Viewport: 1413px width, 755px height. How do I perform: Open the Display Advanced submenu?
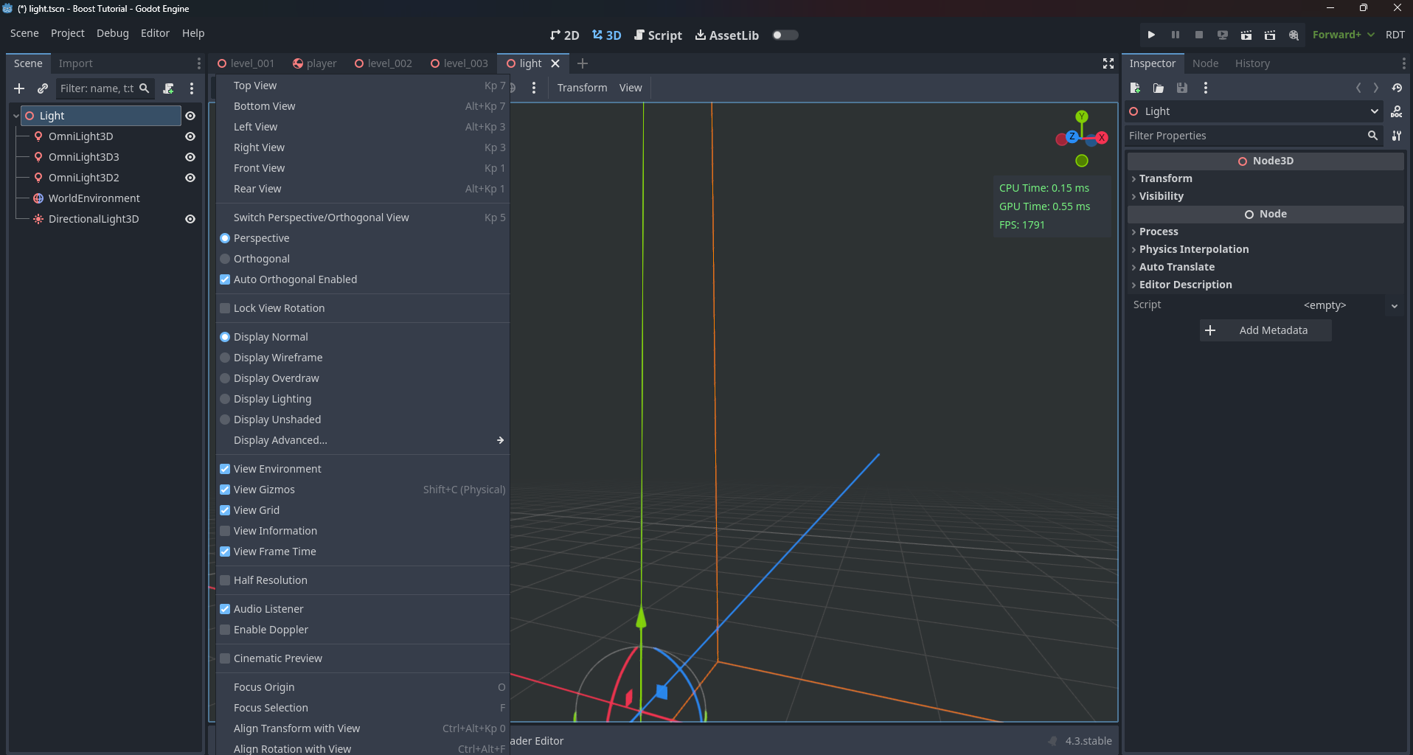click(x=363, y=440)
